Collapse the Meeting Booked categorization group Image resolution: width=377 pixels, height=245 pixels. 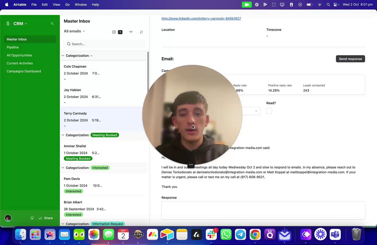click(63, 135)
